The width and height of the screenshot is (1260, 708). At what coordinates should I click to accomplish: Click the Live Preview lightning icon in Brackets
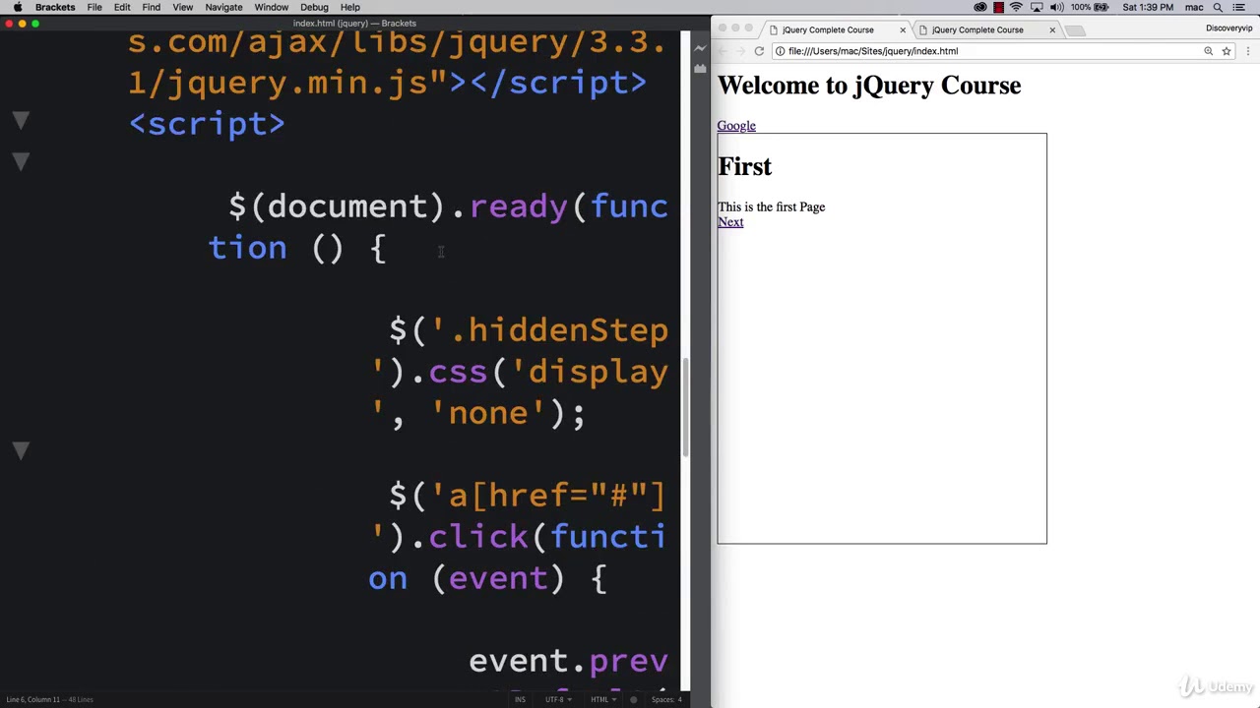tap(700, 47)
